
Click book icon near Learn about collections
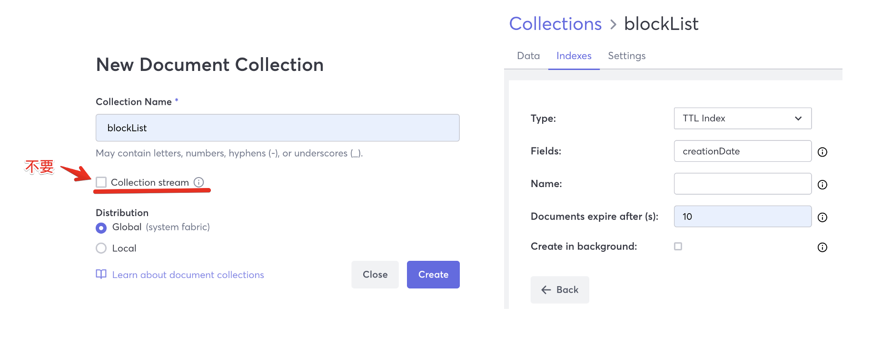click(101, 274)
